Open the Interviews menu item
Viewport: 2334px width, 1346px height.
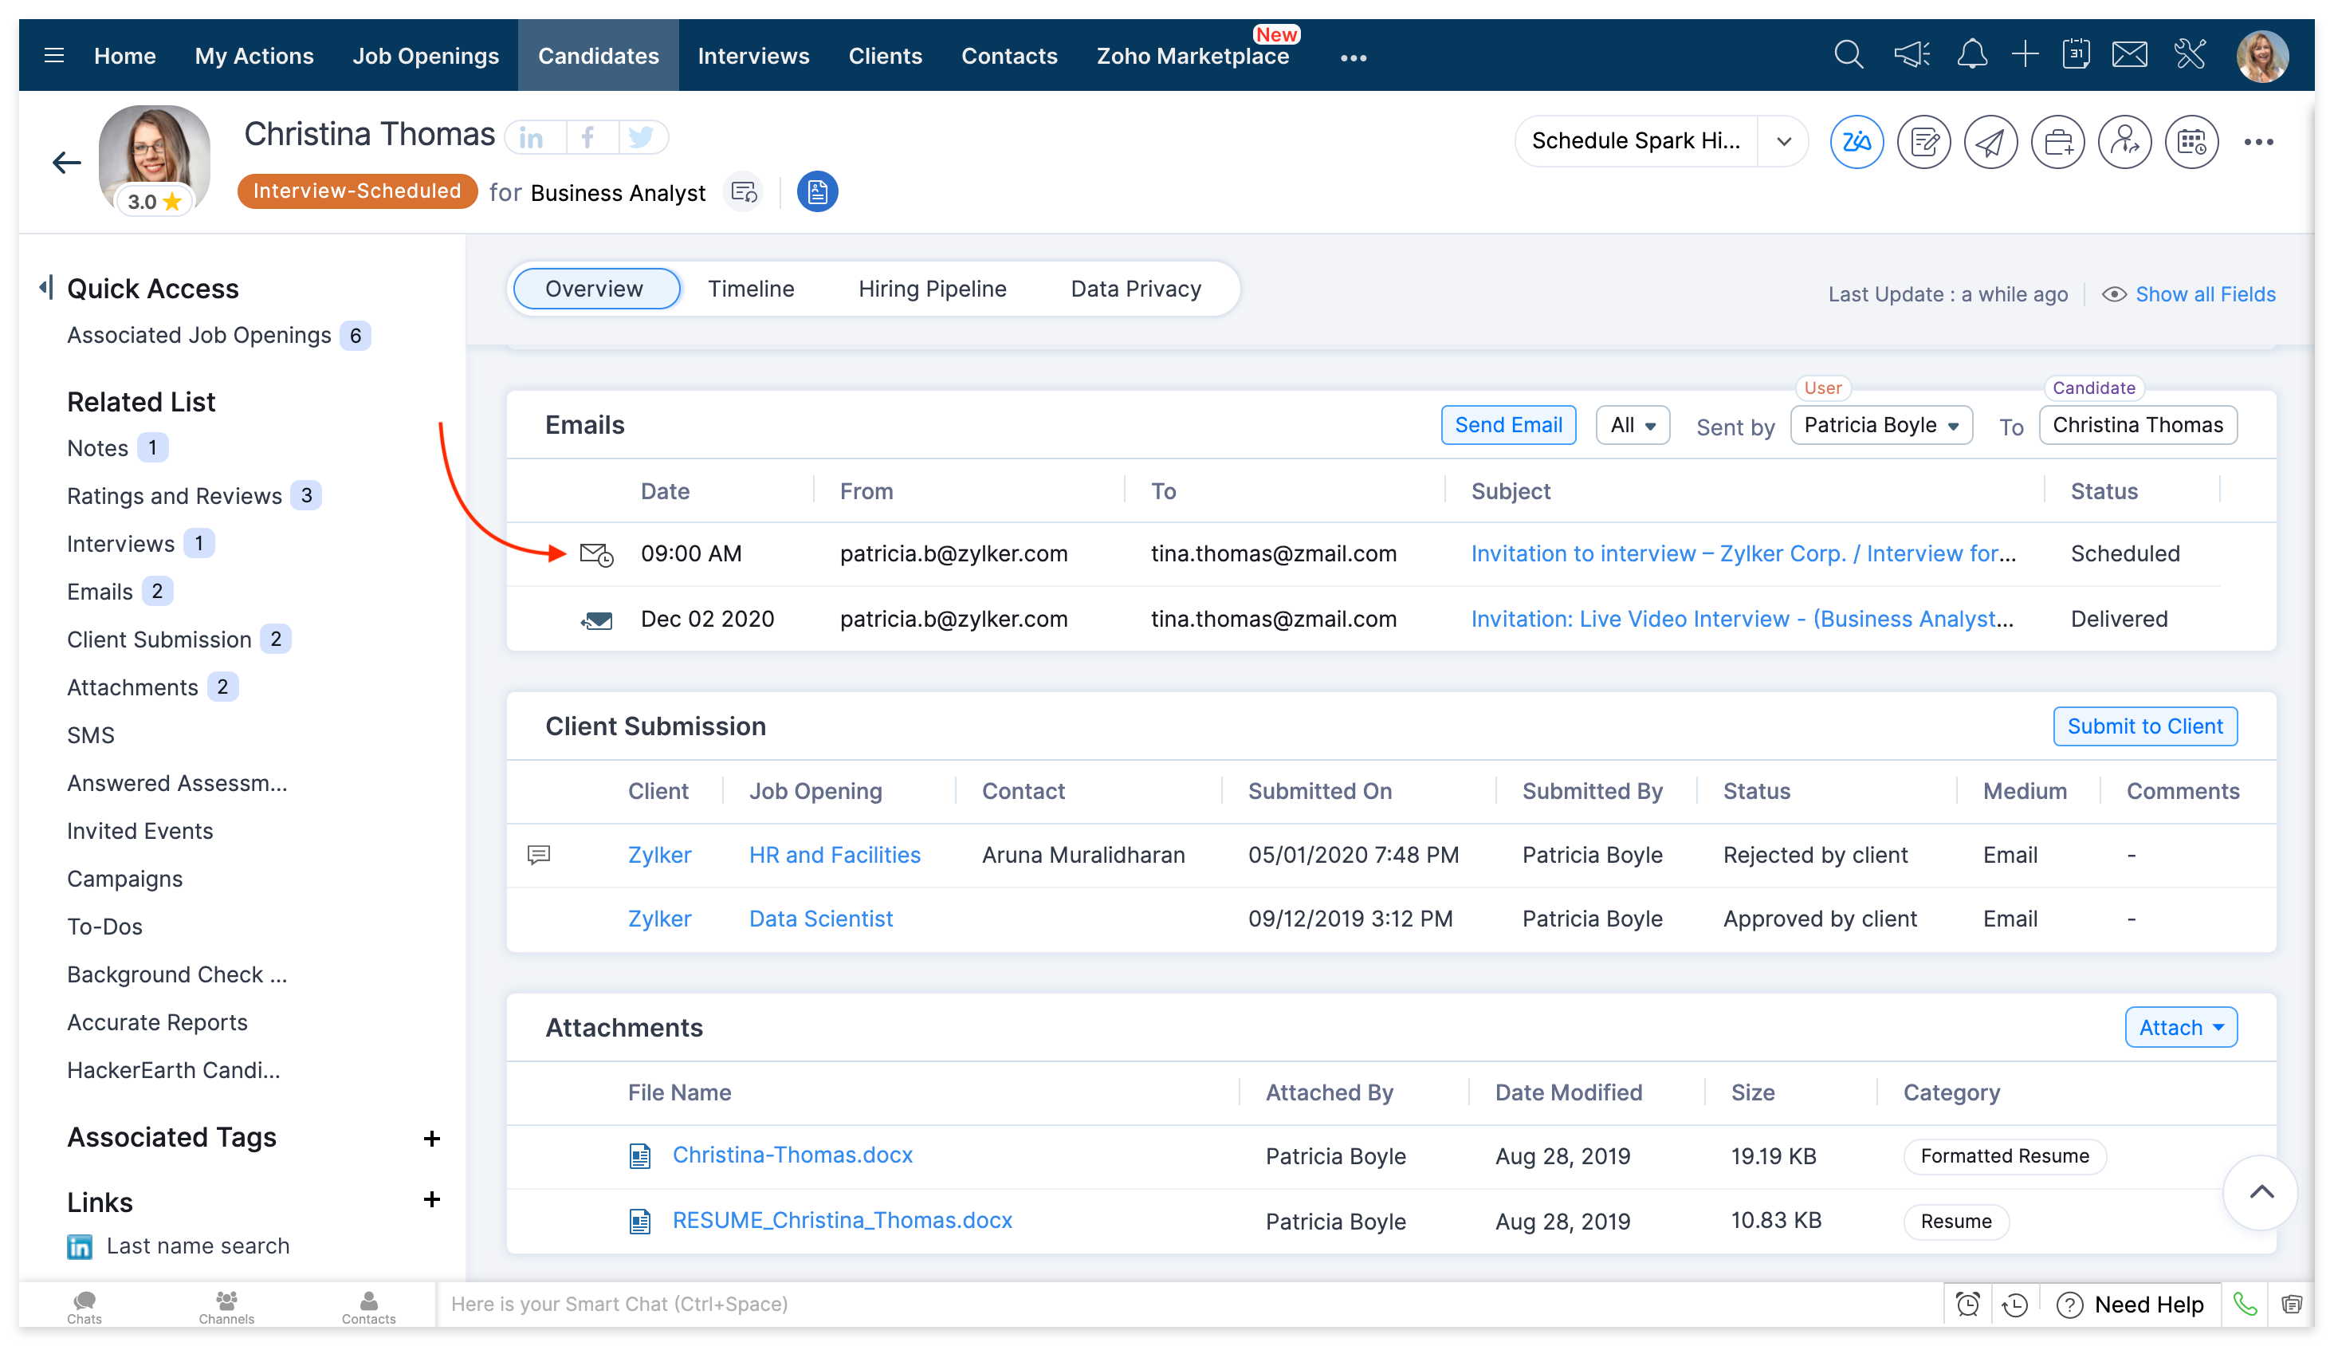[x=753, y=56]
